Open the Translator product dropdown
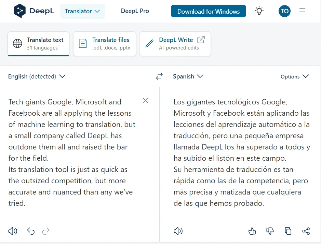This screenshot has width=321, height=244. (82, 11)
